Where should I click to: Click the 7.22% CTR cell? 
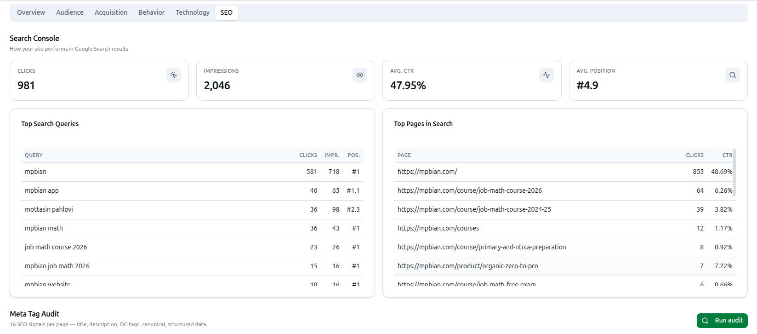tap(723, 266)
